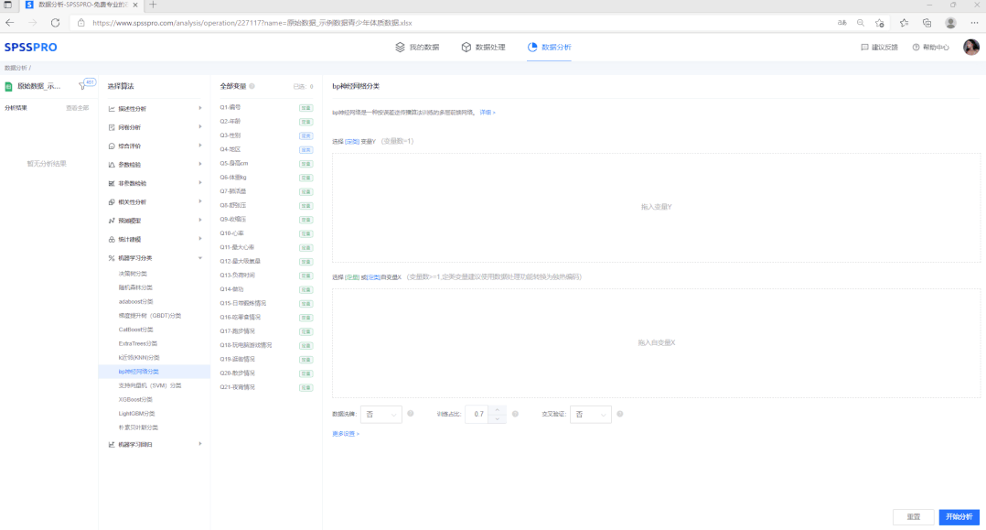Click the filter funnel icon beside dataset name

coord(82,86)
